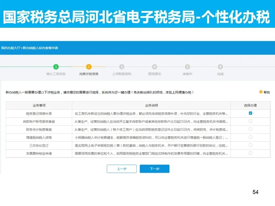Select the 财务会计制度备案 row name
The width and height of the screenshot is (275, 206).
(39, 130)
